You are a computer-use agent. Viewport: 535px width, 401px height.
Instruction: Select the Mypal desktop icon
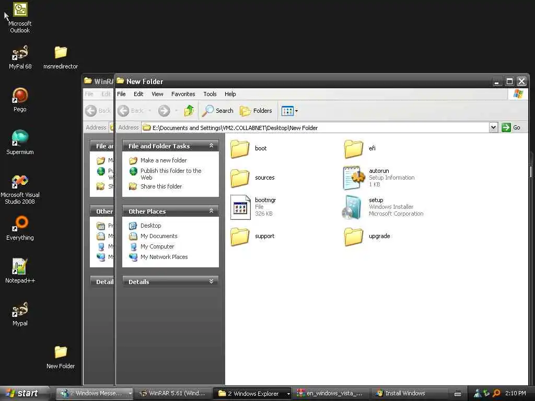tap(20, 314)
